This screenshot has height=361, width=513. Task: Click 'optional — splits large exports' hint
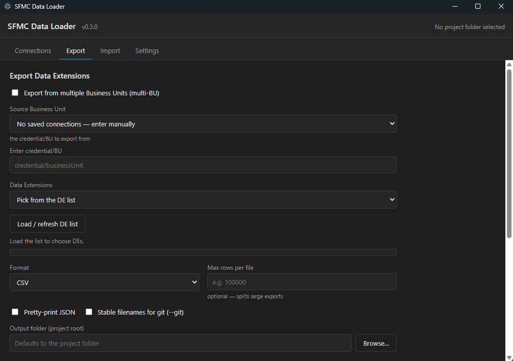[245, 296]
